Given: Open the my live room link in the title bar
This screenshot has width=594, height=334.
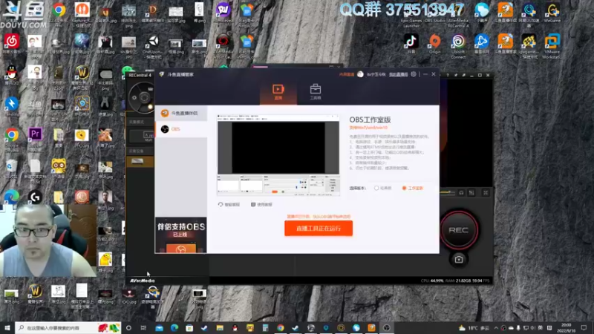Looking at the screenshot, I should [x=398, y=75].
